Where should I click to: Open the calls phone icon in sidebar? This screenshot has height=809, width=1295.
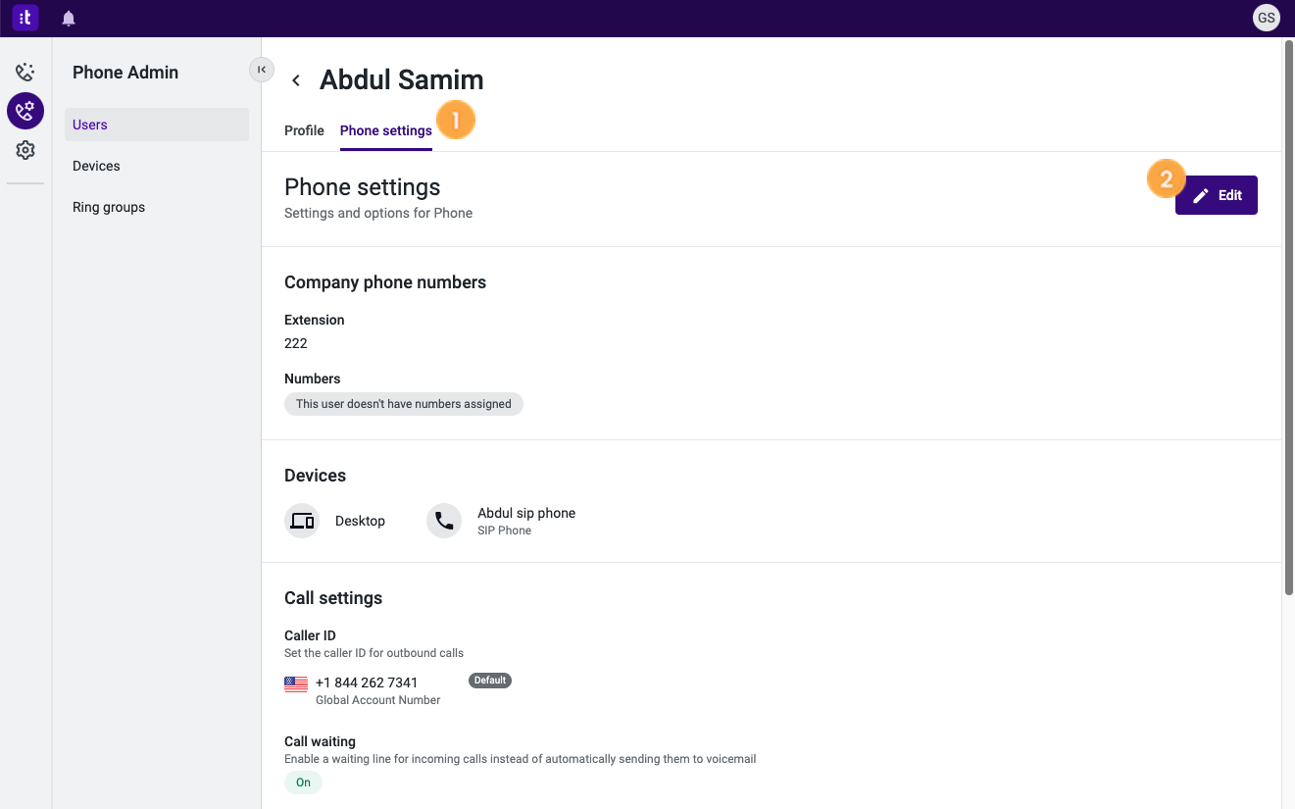[25, 72]
